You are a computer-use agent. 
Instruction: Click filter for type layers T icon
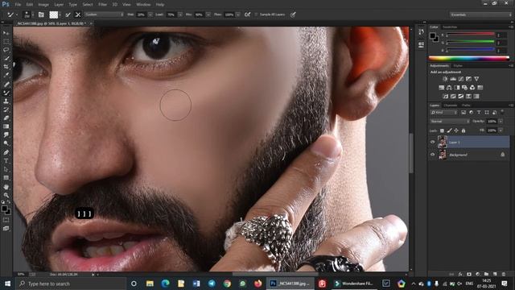point(479,113)
